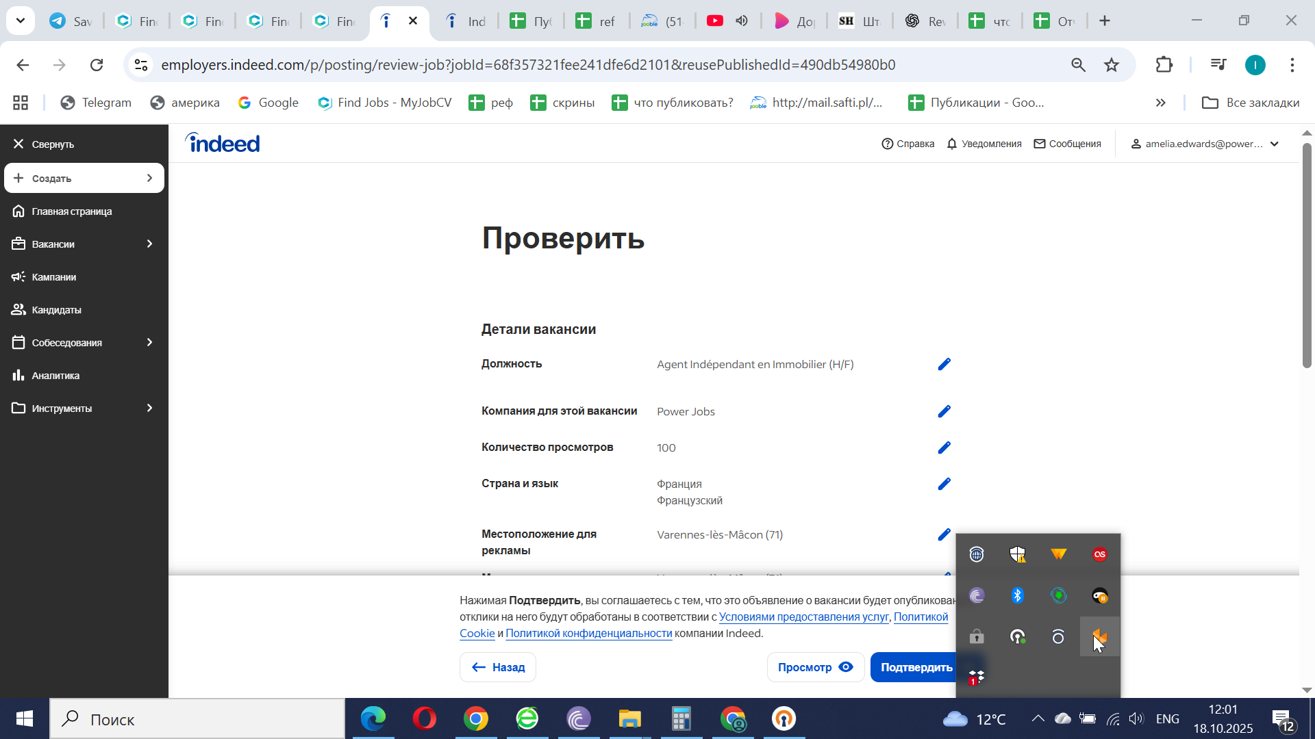The width and height of the screenshot is (1315, 739).
Task: Expand the Создать menu
Action: coord(149,178)
